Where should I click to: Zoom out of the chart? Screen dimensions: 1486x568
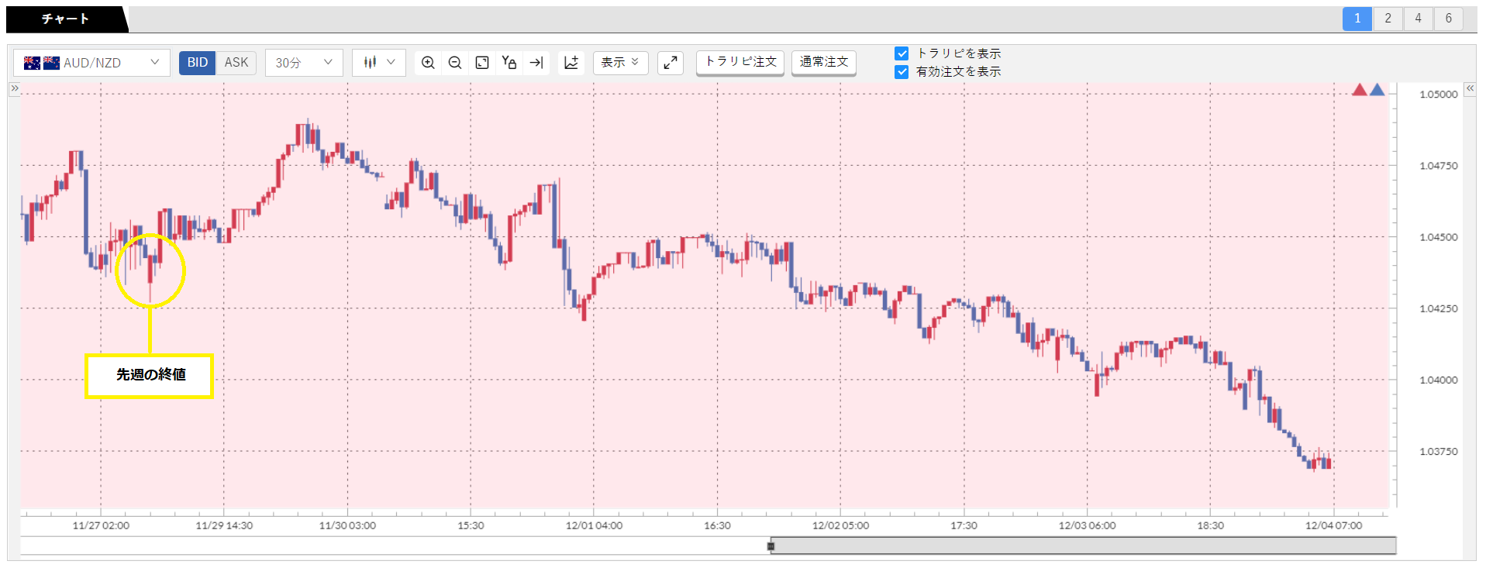coord(455,63)
